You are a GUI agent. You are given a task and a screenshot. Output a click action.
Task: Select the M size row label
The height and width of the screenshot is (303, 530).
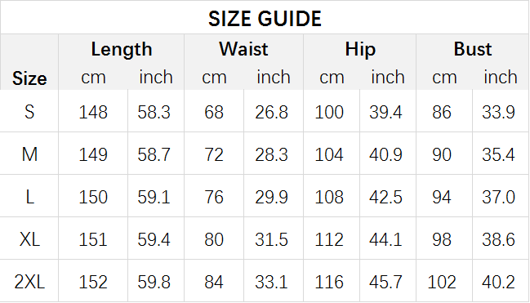click(x=29, y=154)
